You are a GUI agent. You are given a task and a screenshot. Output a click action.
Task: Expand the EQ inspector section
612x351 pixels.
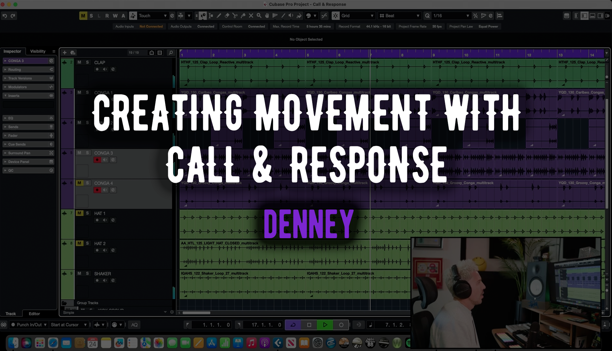click(x=28, y=118)
